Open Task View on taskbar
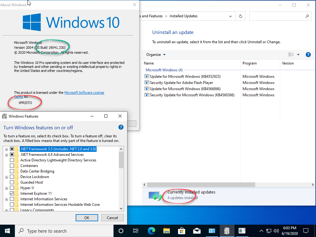Viewport: 316px width, 237px height. pos(136,231)
